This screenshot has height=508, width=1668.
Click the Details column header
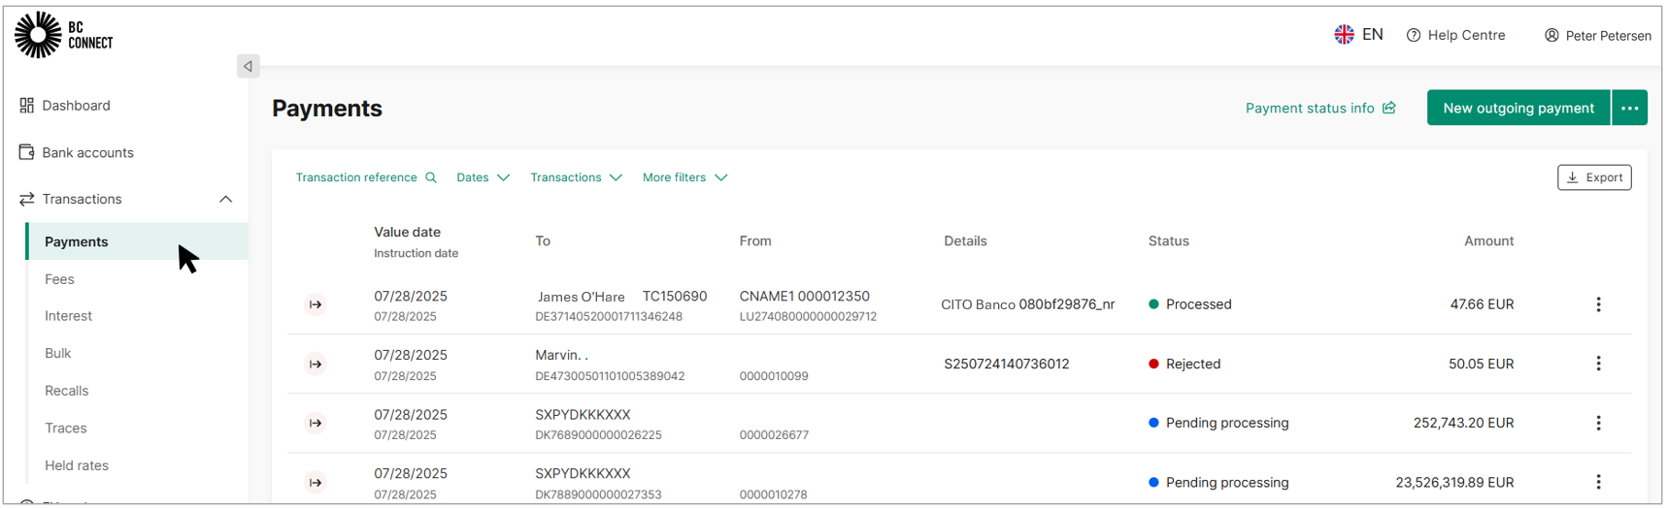pyautogui.click(x=965, y=241)
